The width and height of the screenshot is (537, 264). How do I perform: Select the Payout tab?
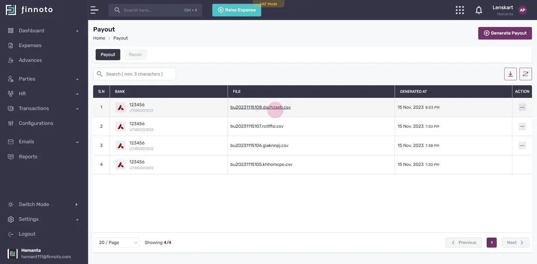[x=108, y=55]
